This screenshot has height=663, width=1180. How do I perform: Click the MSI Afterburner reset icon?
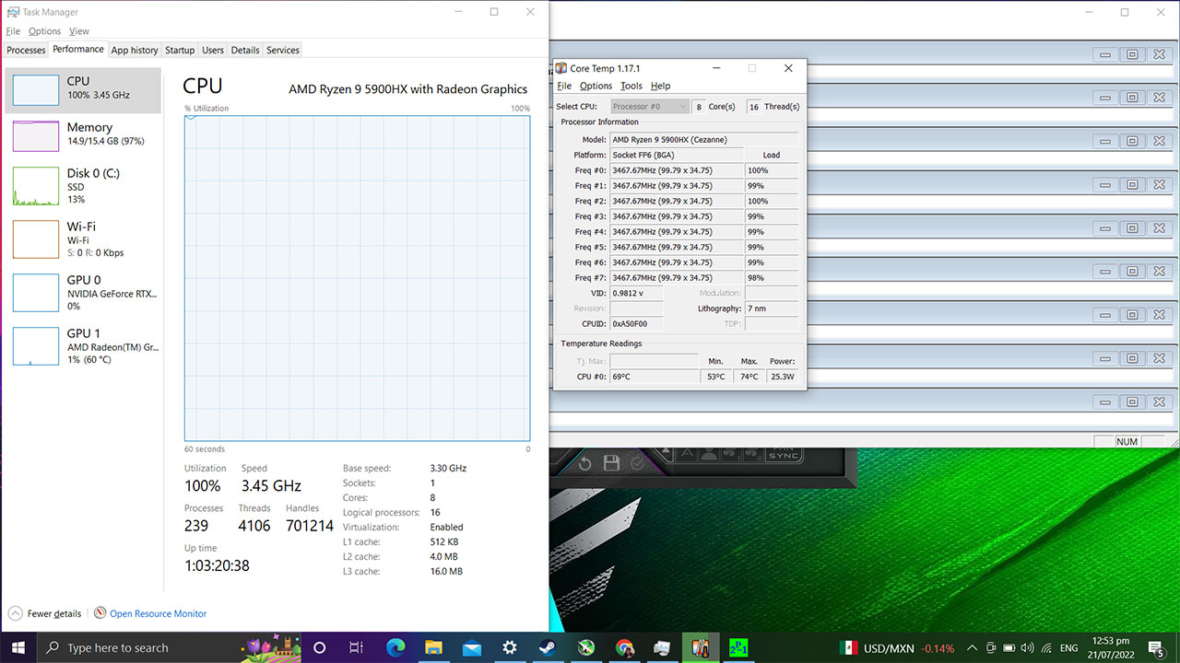click(x=584, y=464)
